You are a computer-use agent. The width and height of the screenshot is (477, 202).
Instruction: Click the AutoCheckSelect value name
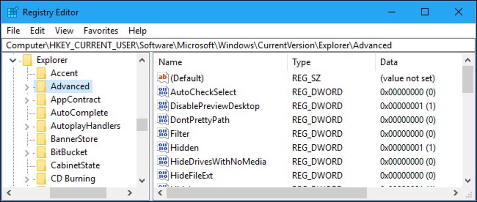[203, 92]
